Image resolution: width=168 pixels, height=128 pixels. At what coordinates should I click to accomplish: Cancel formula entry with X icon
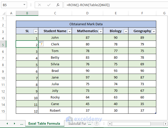(40, 5)
